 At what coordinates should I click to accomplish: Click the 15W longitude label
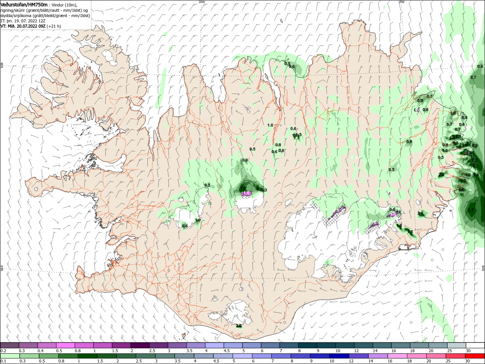pyautogui.click(x=401, y=2)
